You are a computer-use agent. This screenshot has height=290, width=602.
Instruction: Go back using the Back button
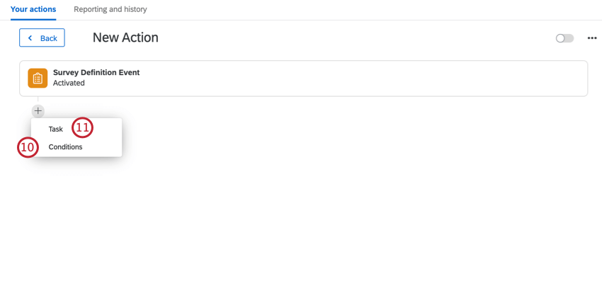pos(42,37)
